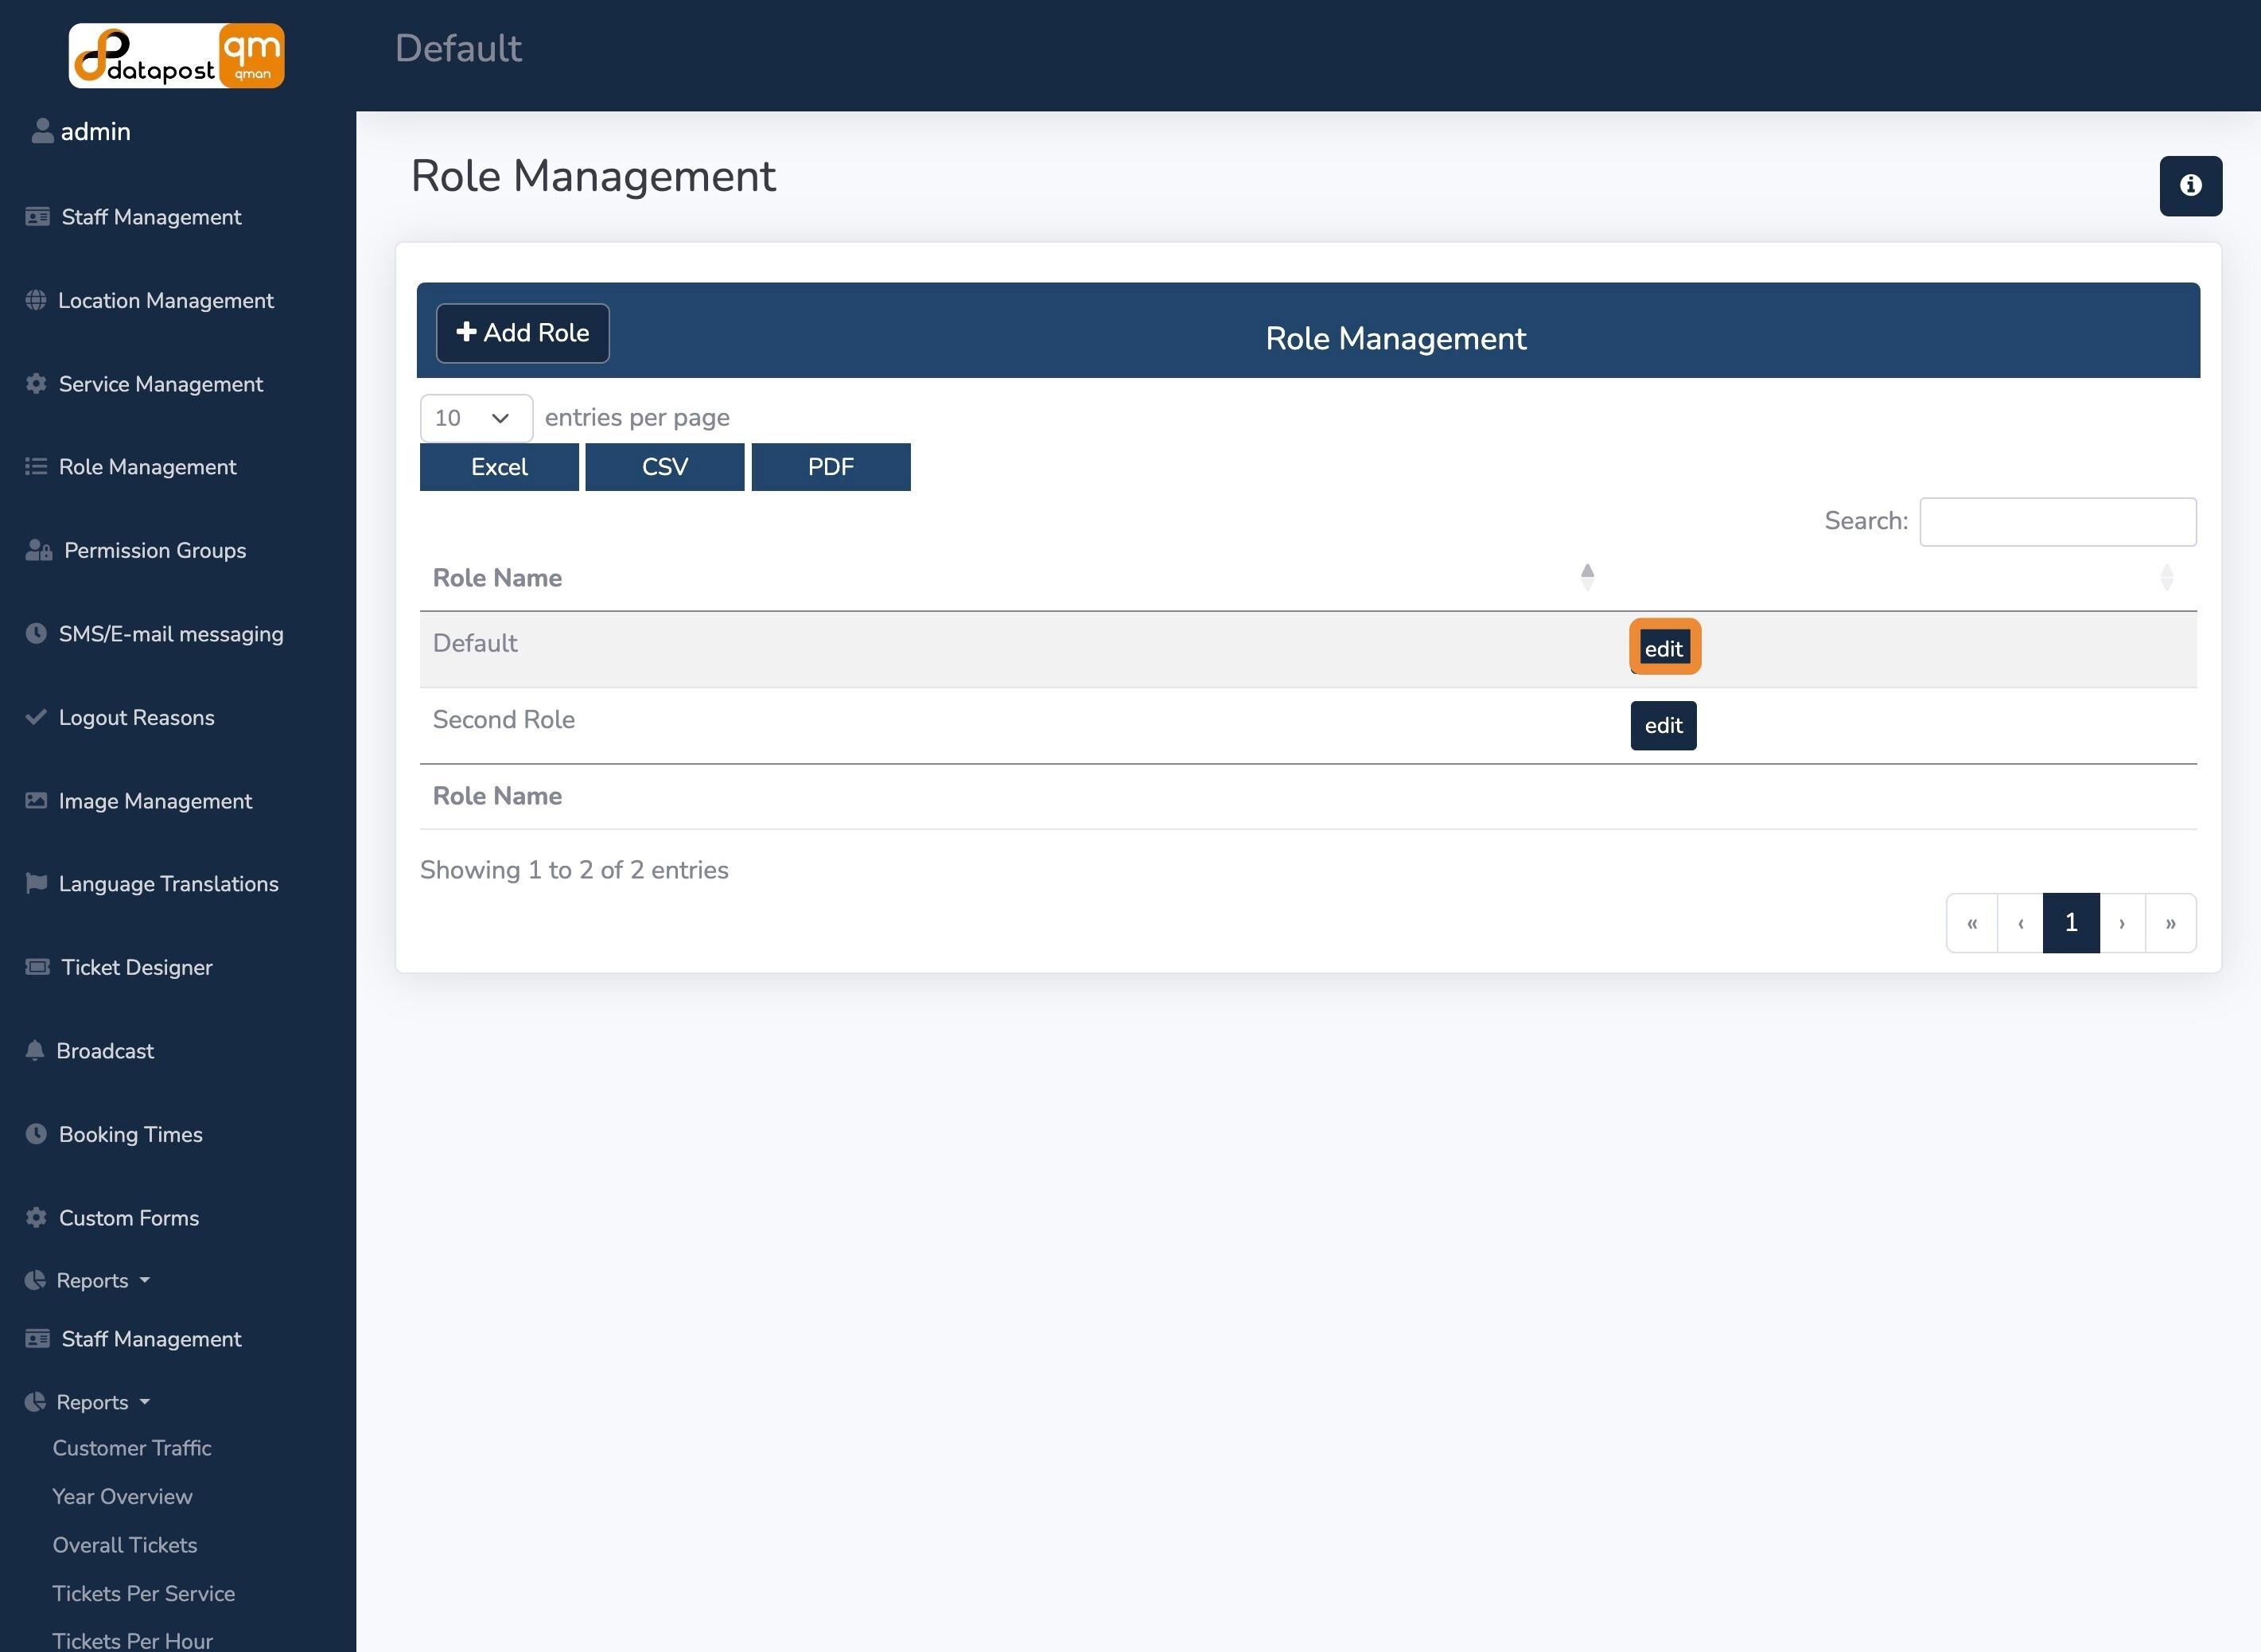Open the entries per page dropdown
Image resolution: width=2261 pixels, height=1652 pixels.
coord(476,418)
